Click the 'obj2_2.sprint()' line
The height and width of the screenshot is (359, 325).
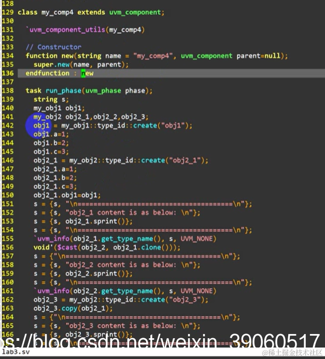coord(83,273)
